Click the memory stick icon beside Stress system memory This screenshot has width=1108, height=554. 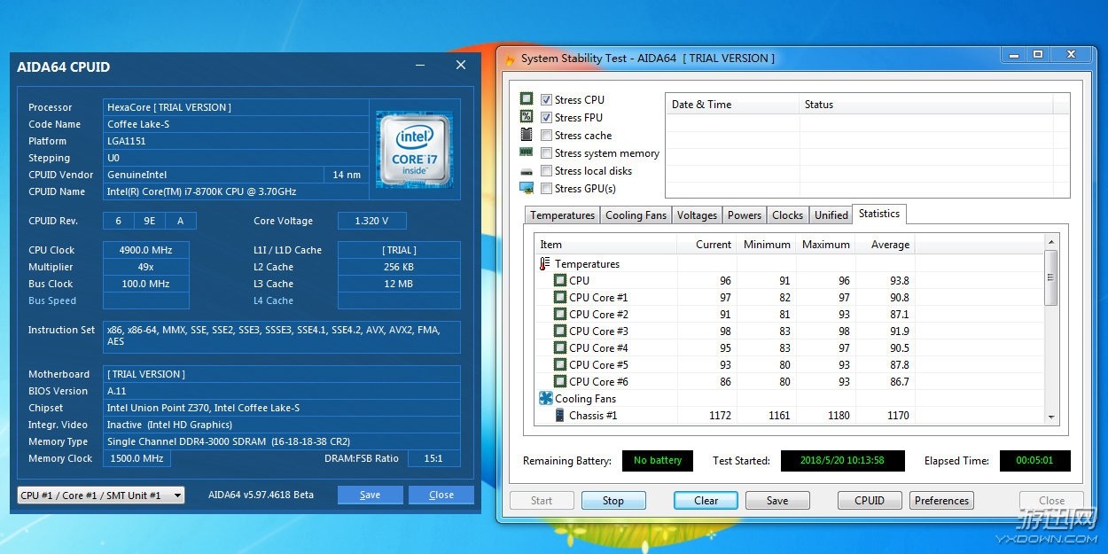tap(527, 153)
